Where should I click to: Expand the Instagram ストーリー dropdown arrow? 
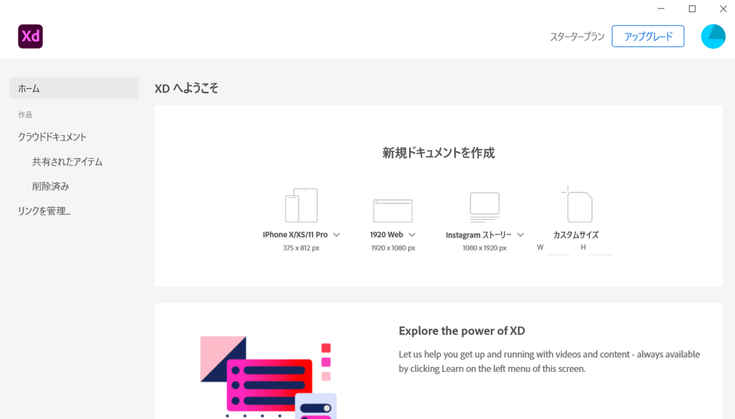[x=520, y=235]
